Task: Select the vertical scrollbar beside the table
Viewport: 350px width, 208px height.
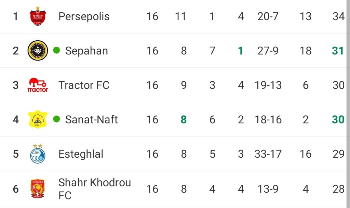Action: [x=348, y=104]
